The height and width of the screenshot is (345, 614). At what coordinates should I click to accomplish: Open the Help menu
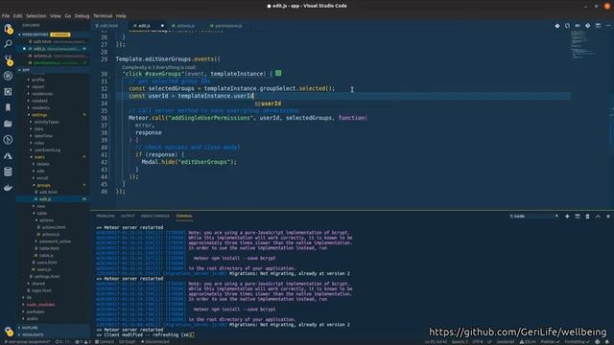coord(121,16)
